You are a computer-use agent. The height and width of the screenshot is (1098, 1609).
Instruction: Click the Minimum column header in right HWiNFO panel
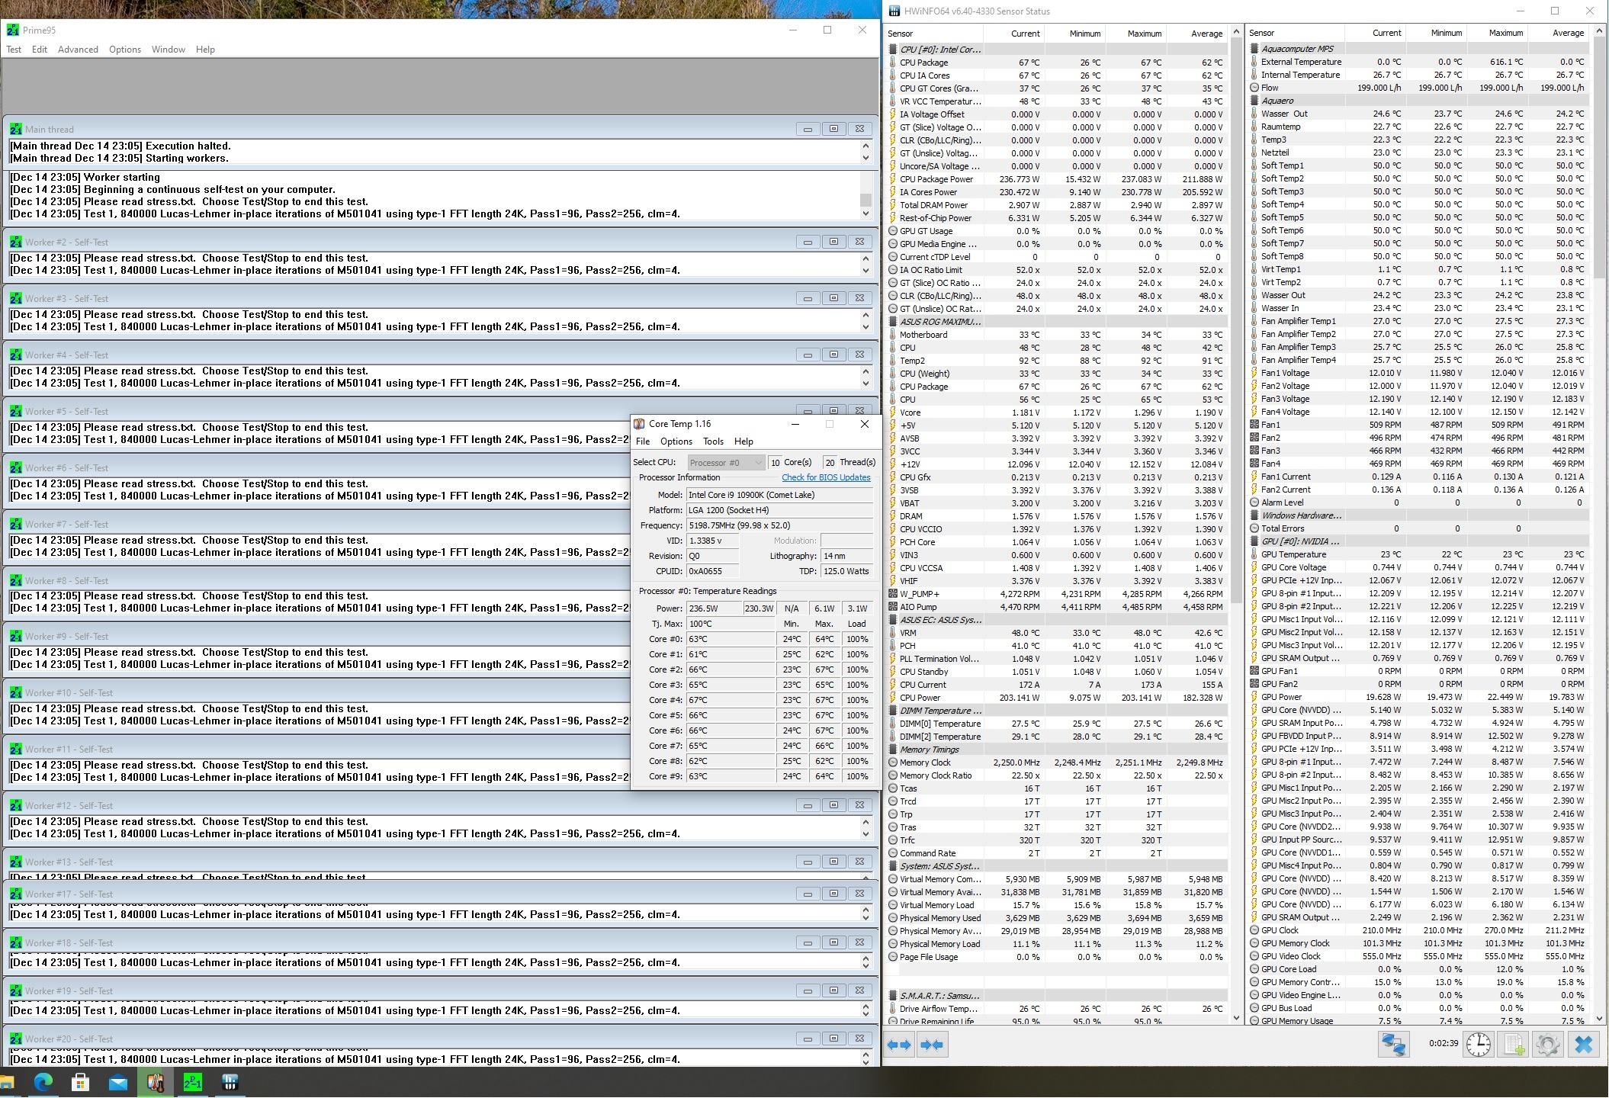[x=1437, y=33]
